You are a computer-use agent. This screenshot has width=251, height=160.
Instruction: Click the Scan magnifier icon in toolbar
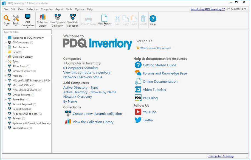coord(7,18)
